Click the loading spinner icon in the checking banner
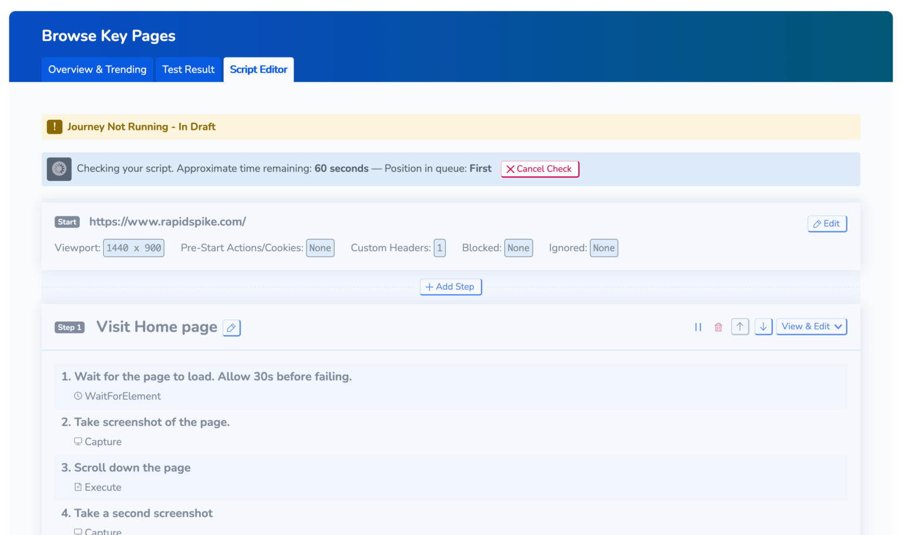Image resolution: width=902 pixels, height=535 pixels. pos(59,169)
